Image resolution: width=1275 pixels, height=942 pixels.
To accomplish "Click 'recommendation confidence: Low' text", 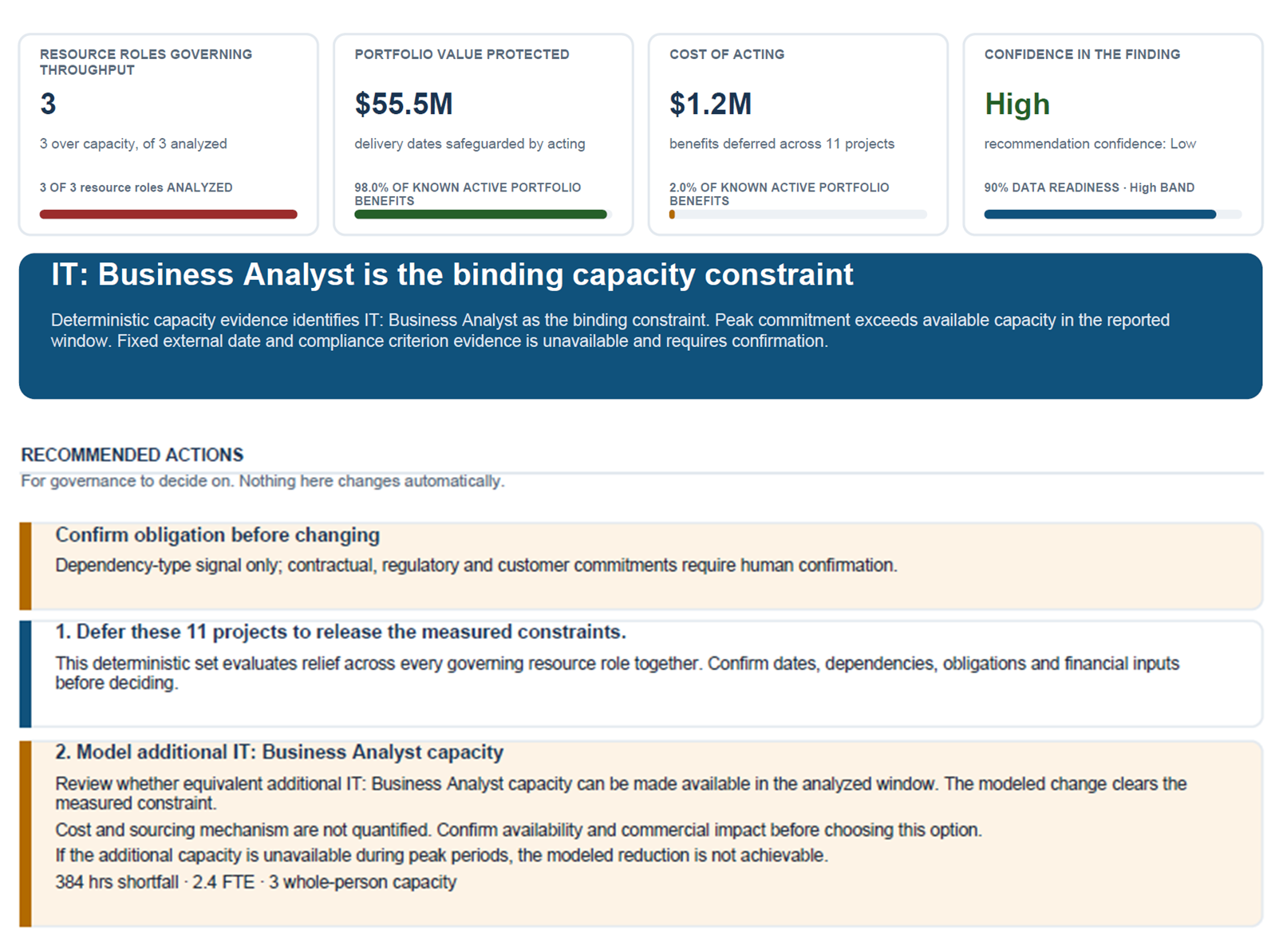I will pos(1090,144).
